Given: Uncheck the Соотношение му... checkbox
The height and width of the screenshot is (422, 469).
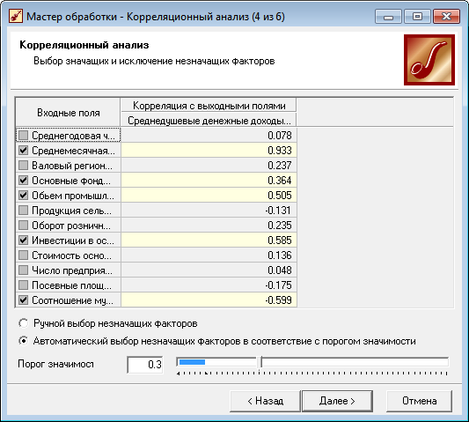Looking at the screenshot, I should (x=24, y=300).
